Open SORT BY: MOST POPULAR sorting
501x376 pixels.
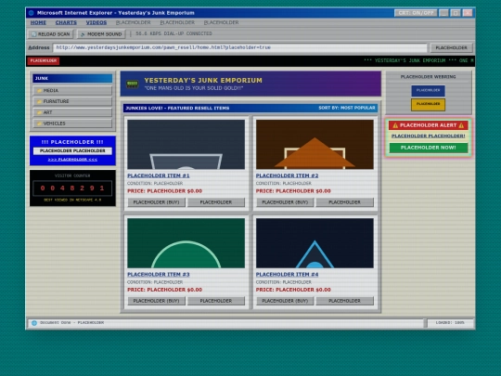click(347, 108)
